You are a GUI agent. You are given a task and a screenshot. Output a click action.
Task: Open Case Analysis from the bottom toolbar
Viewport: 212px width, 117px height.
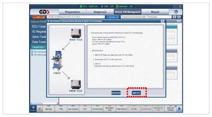tap(73, 109)
